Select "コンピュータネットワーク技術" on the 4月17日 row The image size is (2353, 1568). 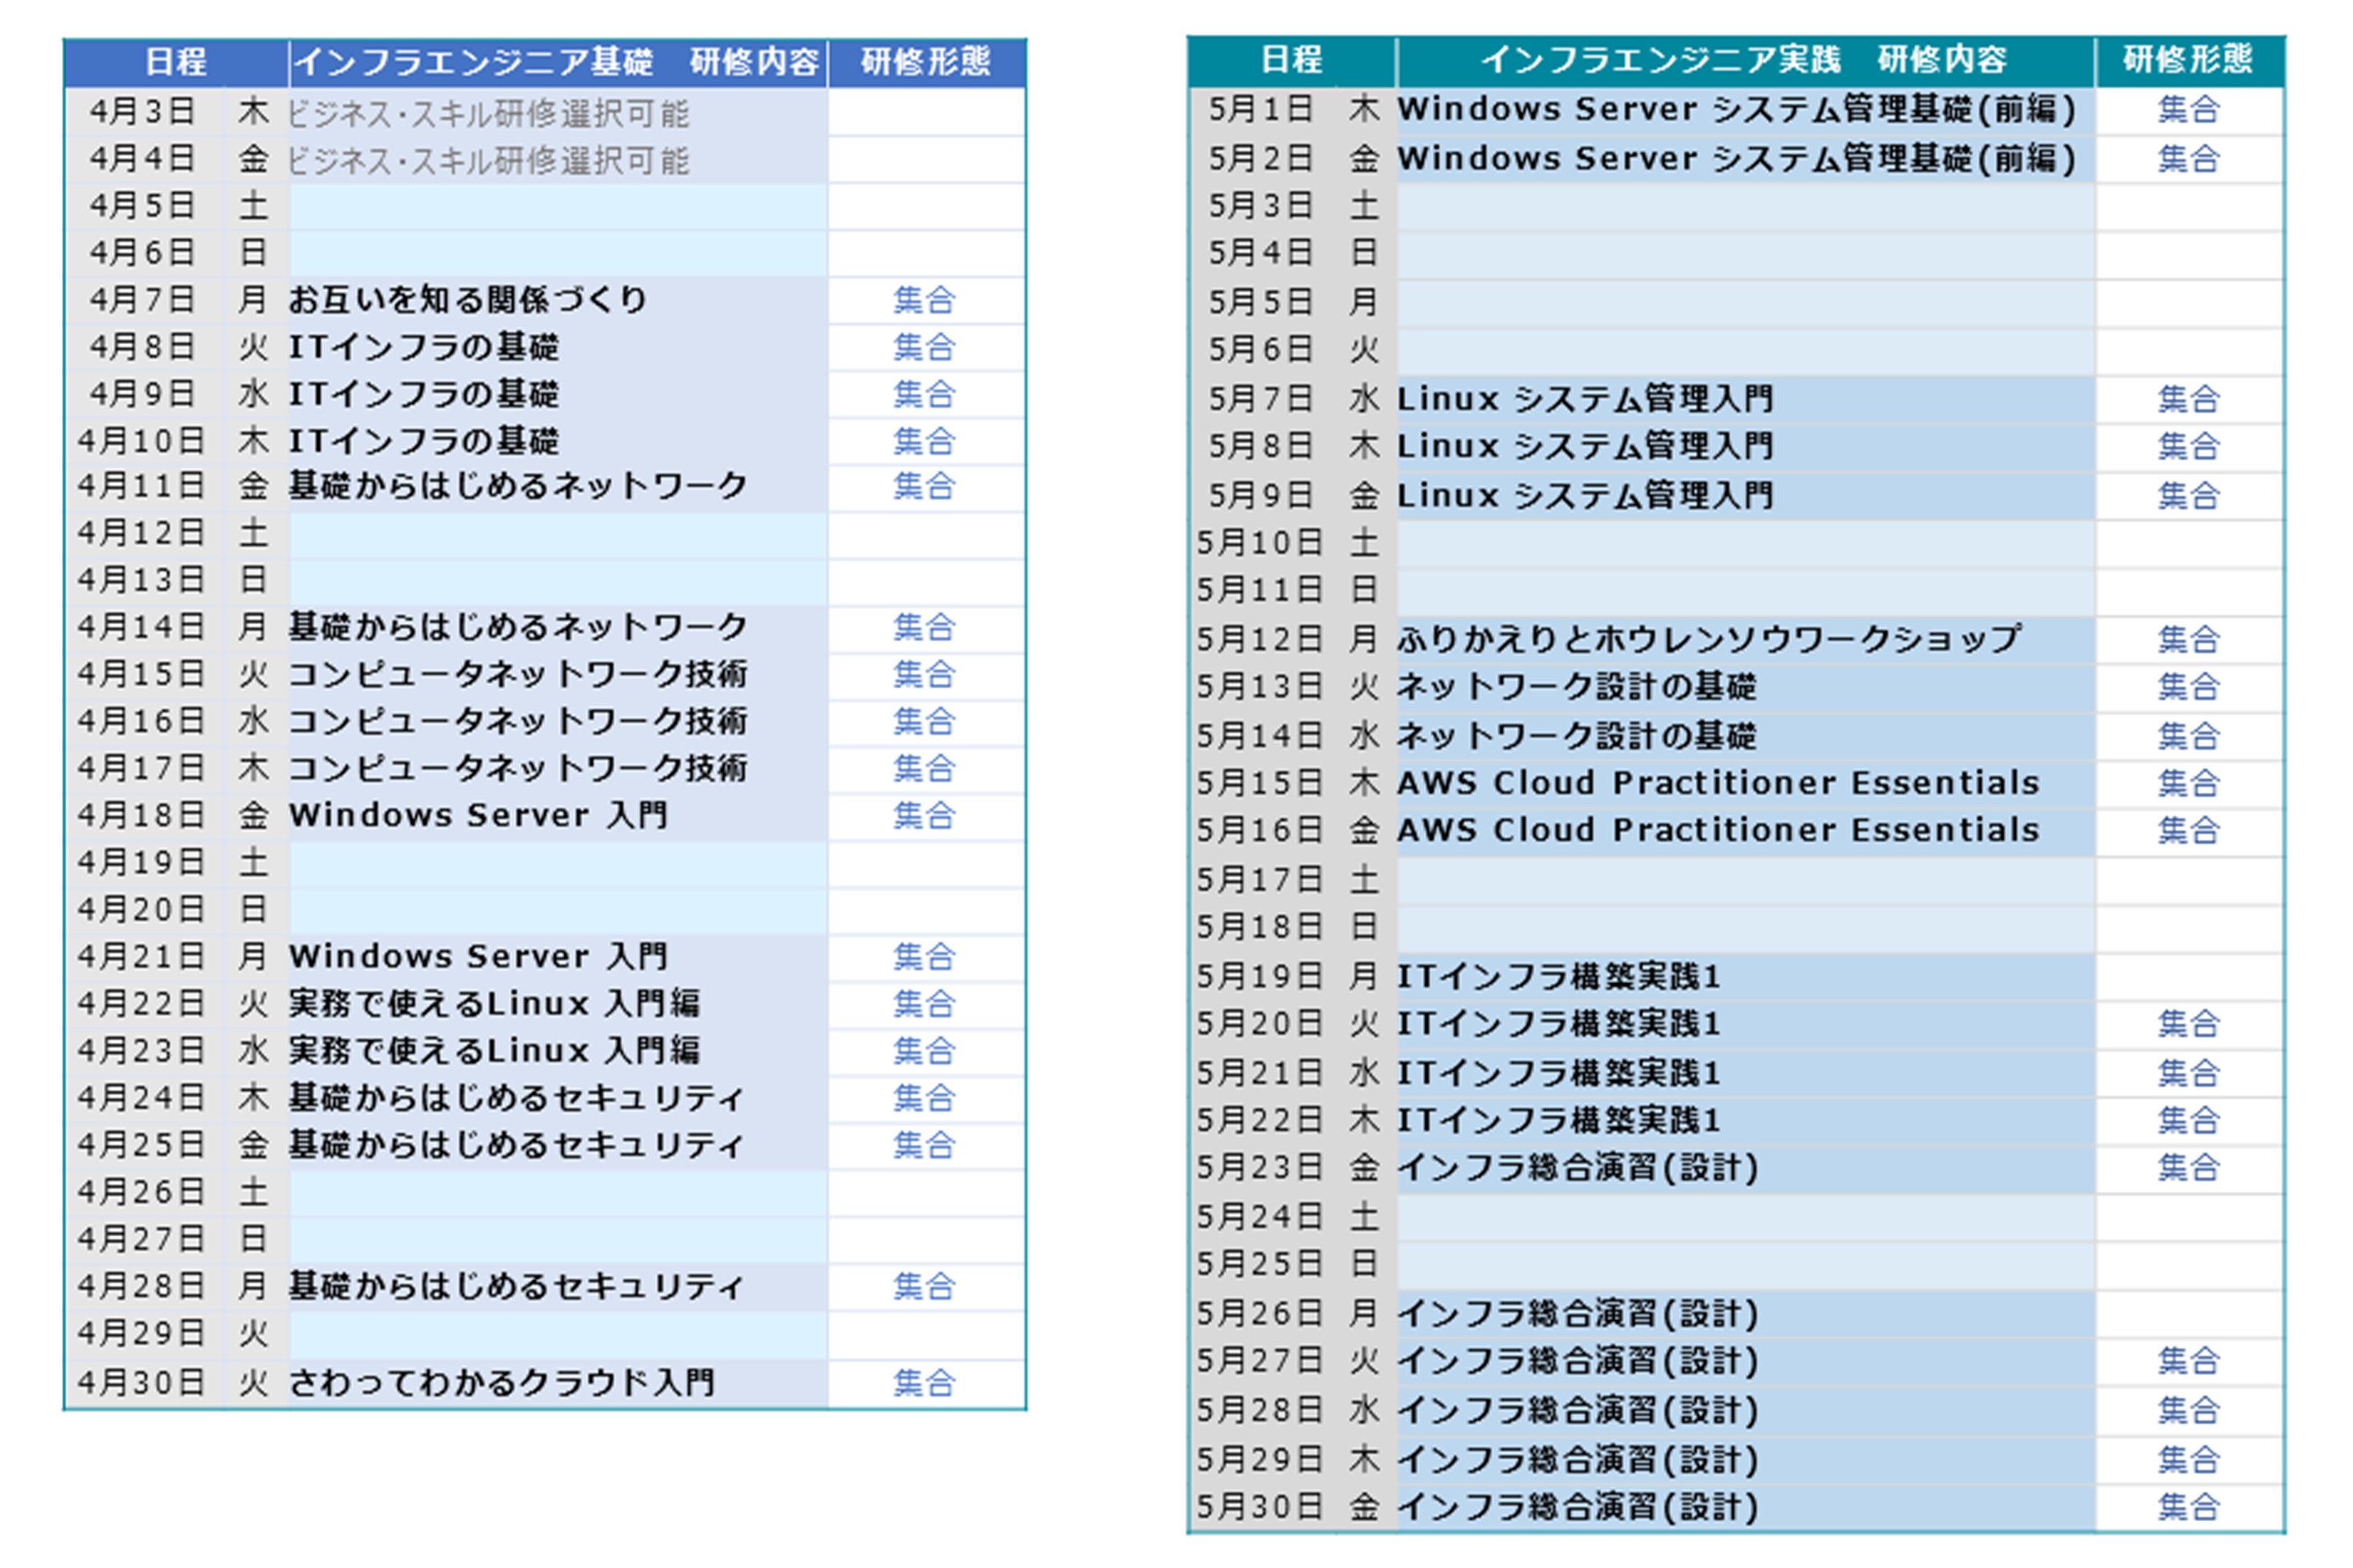coord(518,769)
